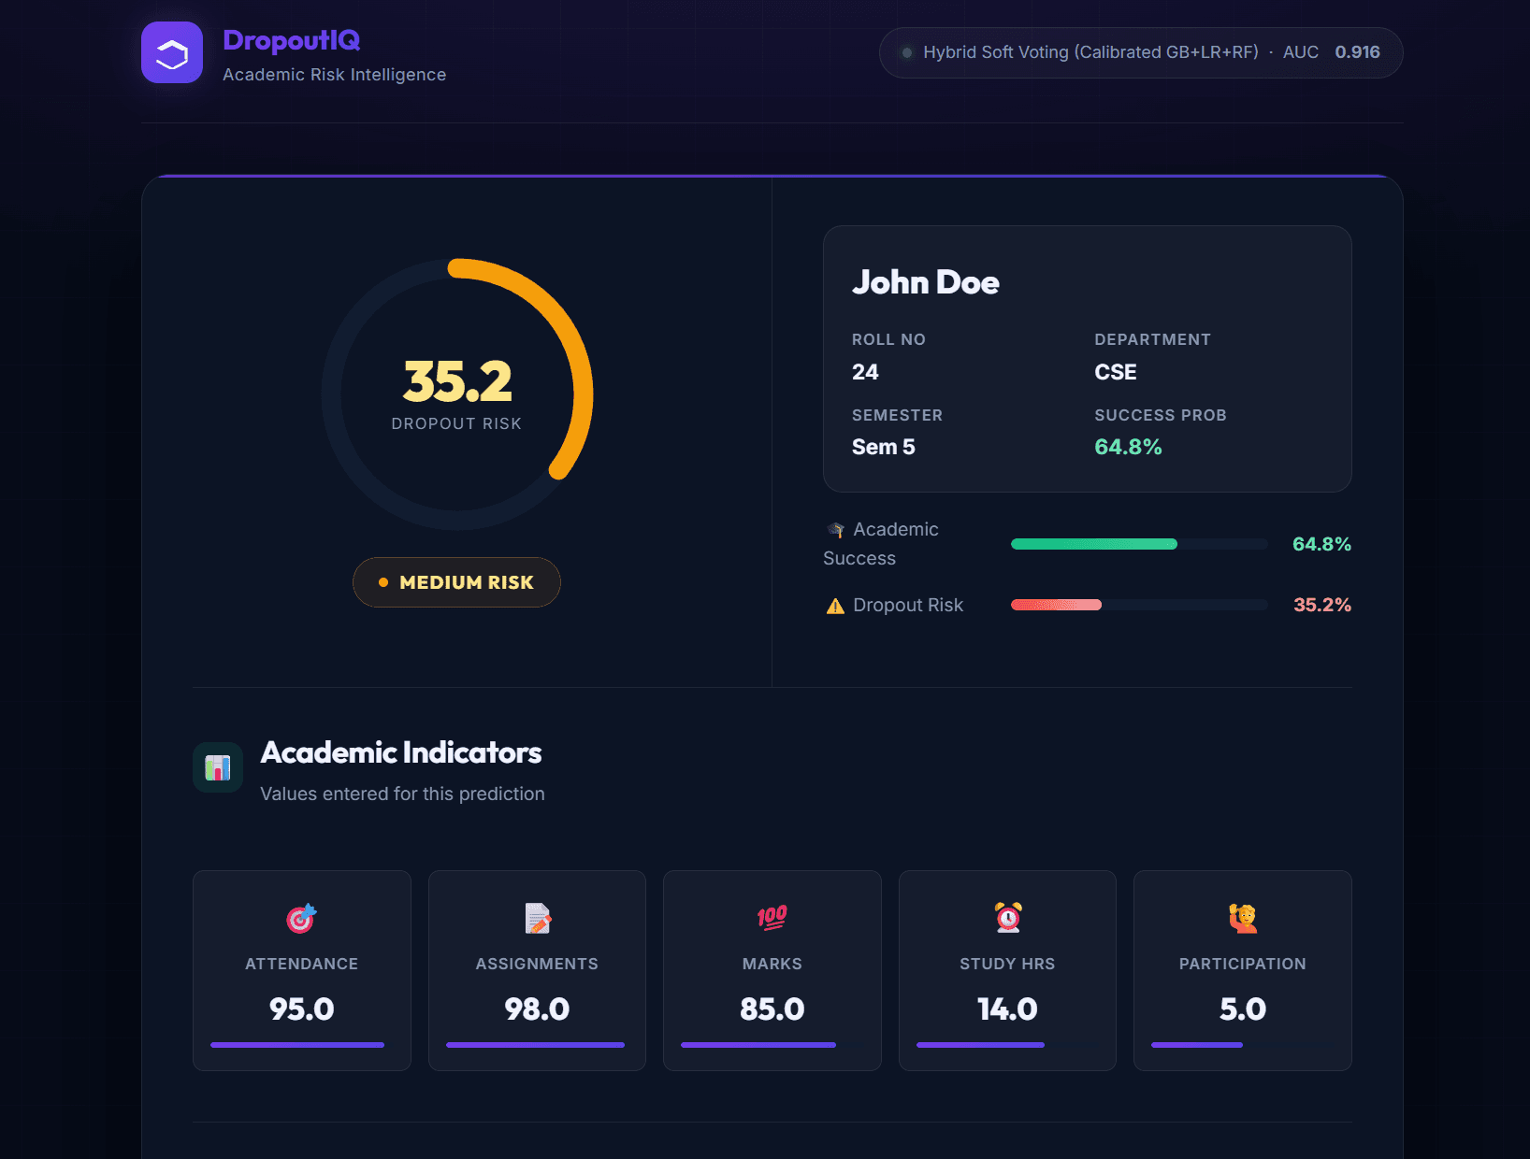This screenshot has height=1159, width=1530.
Task: Click the Attendance purple indicator bar
Action: pyautogui.click(x=297, y=1045)
